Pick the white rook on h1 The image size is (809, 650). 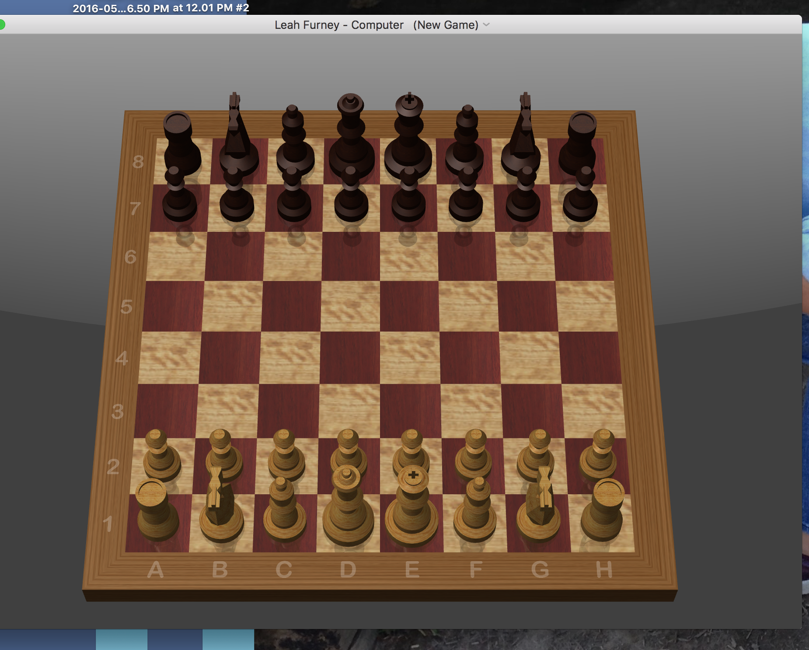tap(603, 510)
